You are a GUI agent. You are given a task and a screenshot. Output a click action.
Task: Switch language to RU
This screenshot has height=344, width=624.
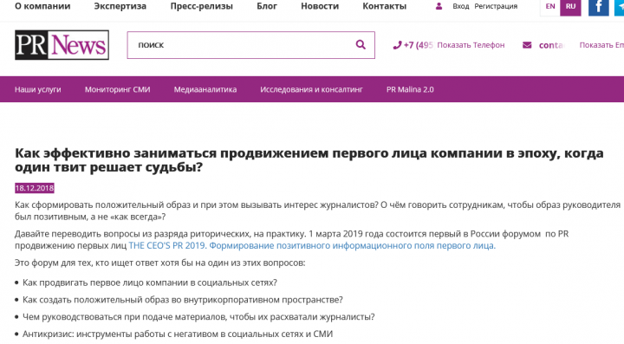click(570, 7)
